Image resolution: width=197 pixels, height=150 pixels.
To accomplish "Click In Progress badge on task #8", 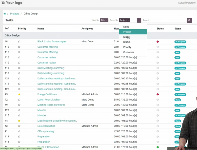I will tap(180, 42).
